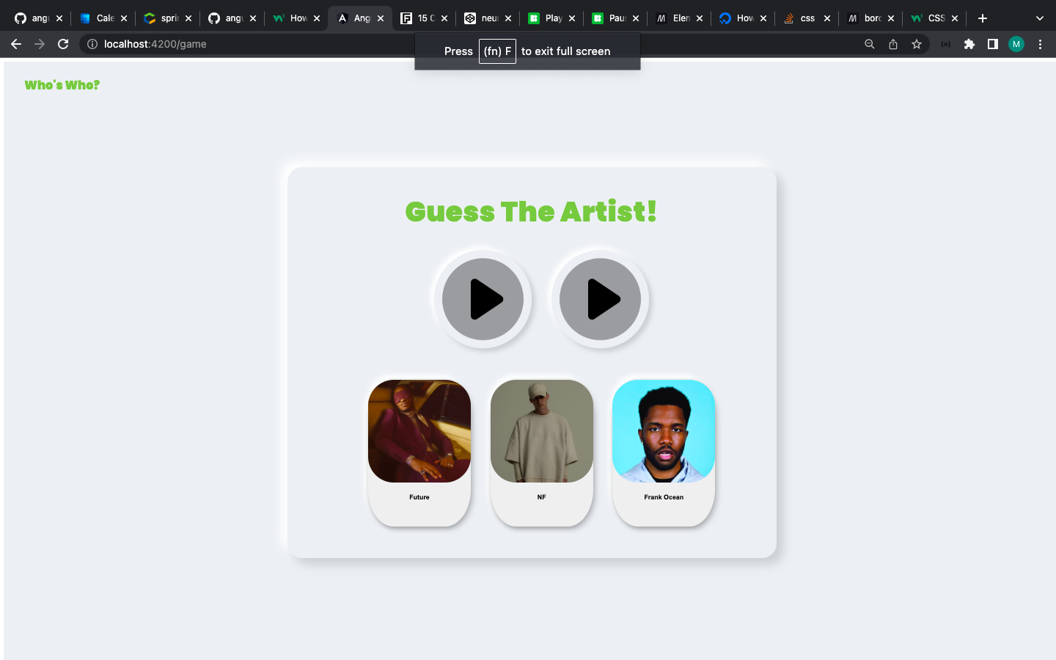Close the neur tab
The height and width of the screenshot is (660, 1056).
tap(508, 18)
